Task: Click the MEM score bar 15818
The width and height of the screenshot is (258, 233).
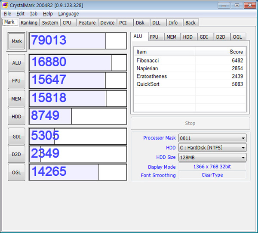Action: [x=78, y=98]
